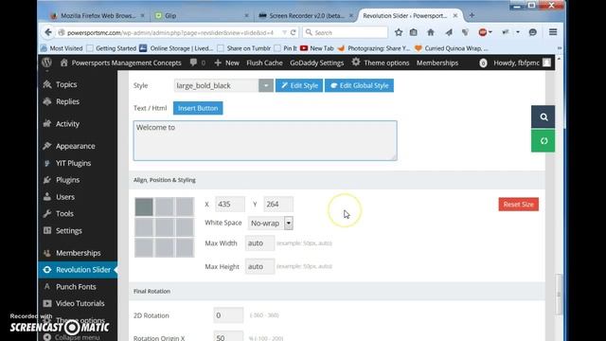Open Replies in the sidebar

[67, 101]
